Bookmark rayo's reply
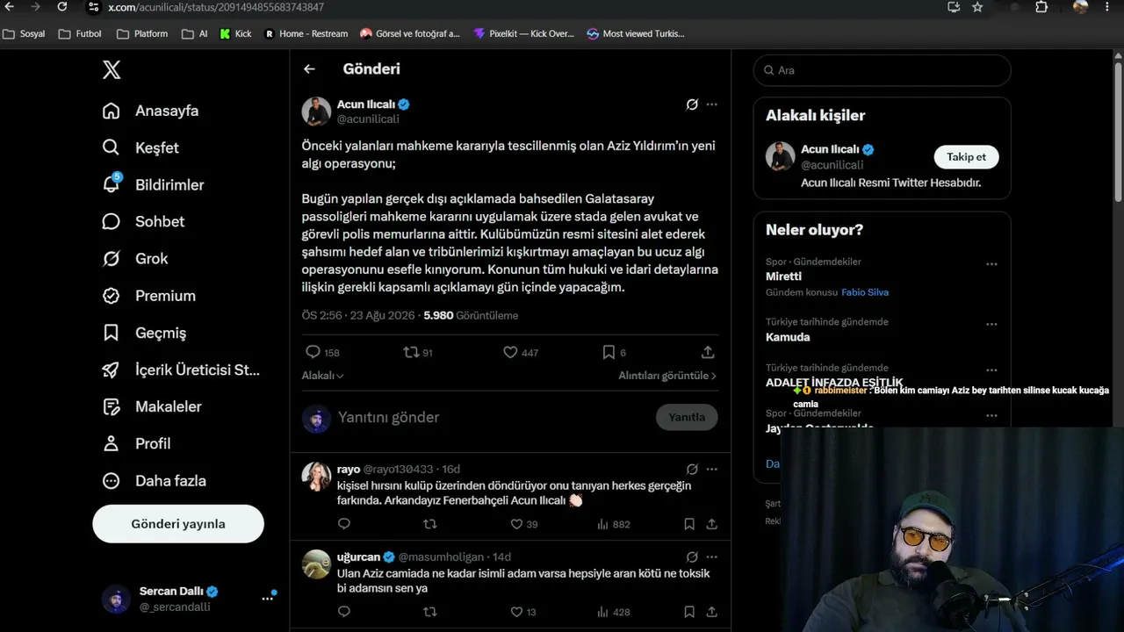 [x=689, y=524]
